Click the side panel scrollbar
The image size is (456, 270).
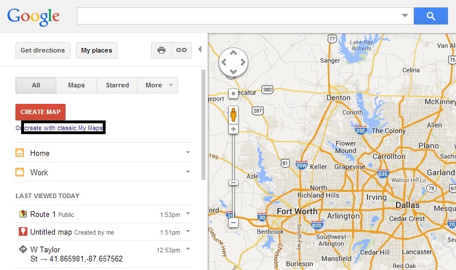pyautogui.click(x=203, y=124)
